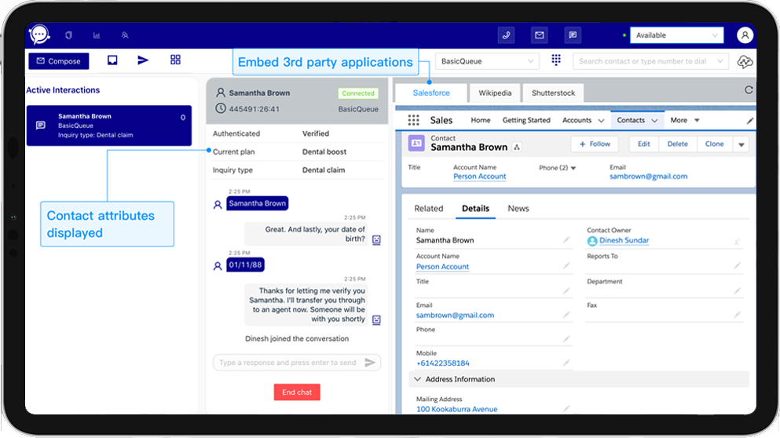Image resolution: width=780 pixels, height=438 pixels.
Task: Click the phone channel icon
Action: point(506,35)
